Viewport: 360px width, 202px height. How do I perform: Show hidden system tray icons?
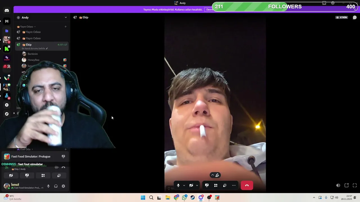tap(314, 198)
